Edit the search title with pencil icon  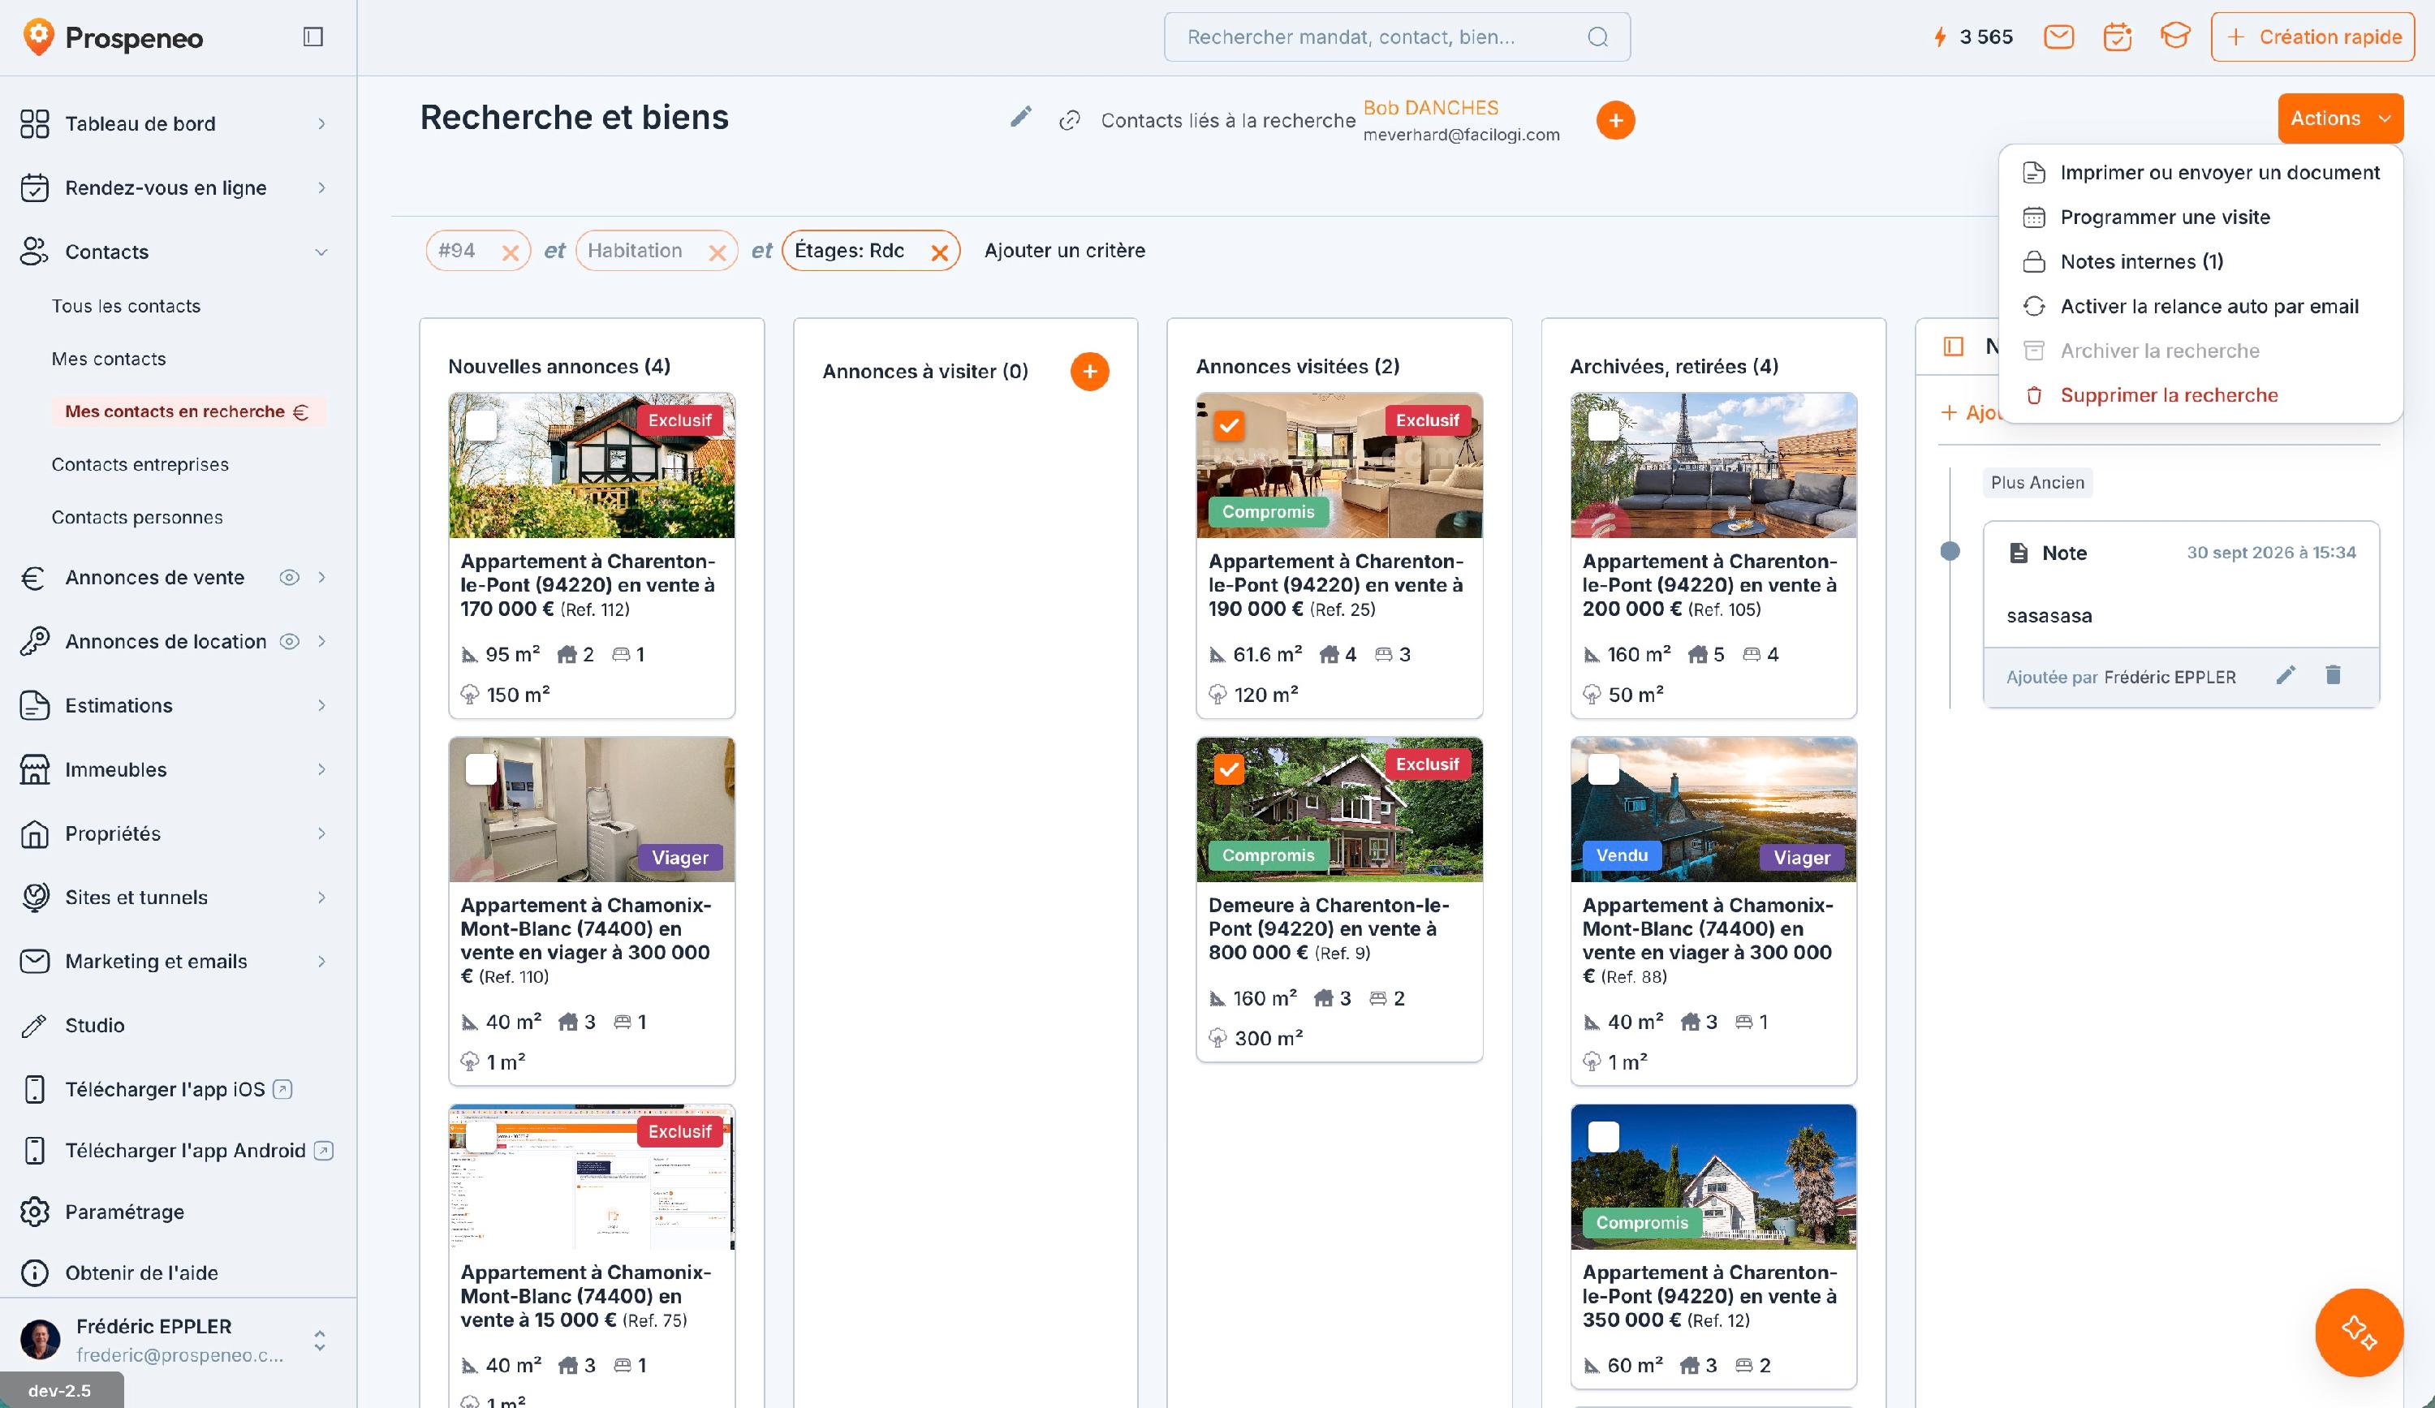[1020, 117]
